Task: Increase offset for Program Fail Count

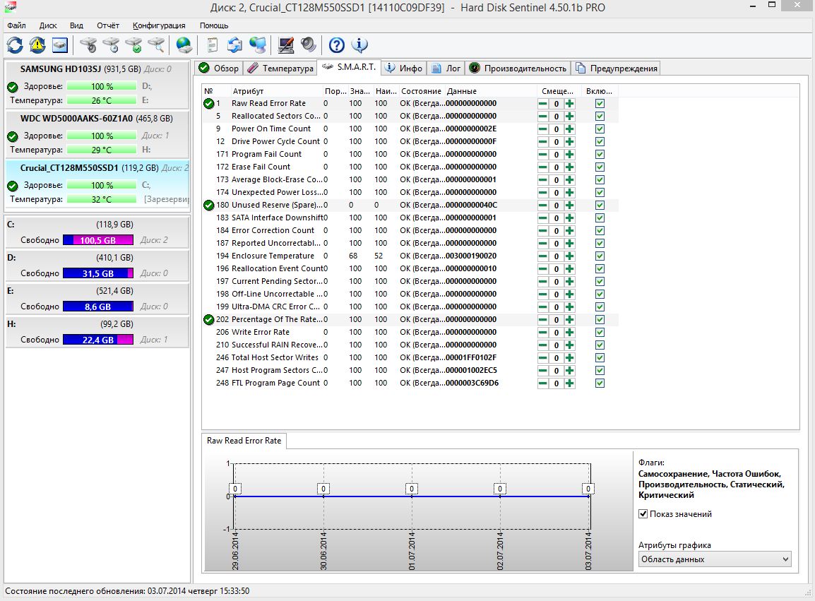Action: pyautogui.click(x=570, y=155)
